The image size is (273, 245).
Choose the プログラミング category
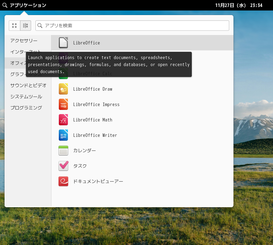(26, 108)
